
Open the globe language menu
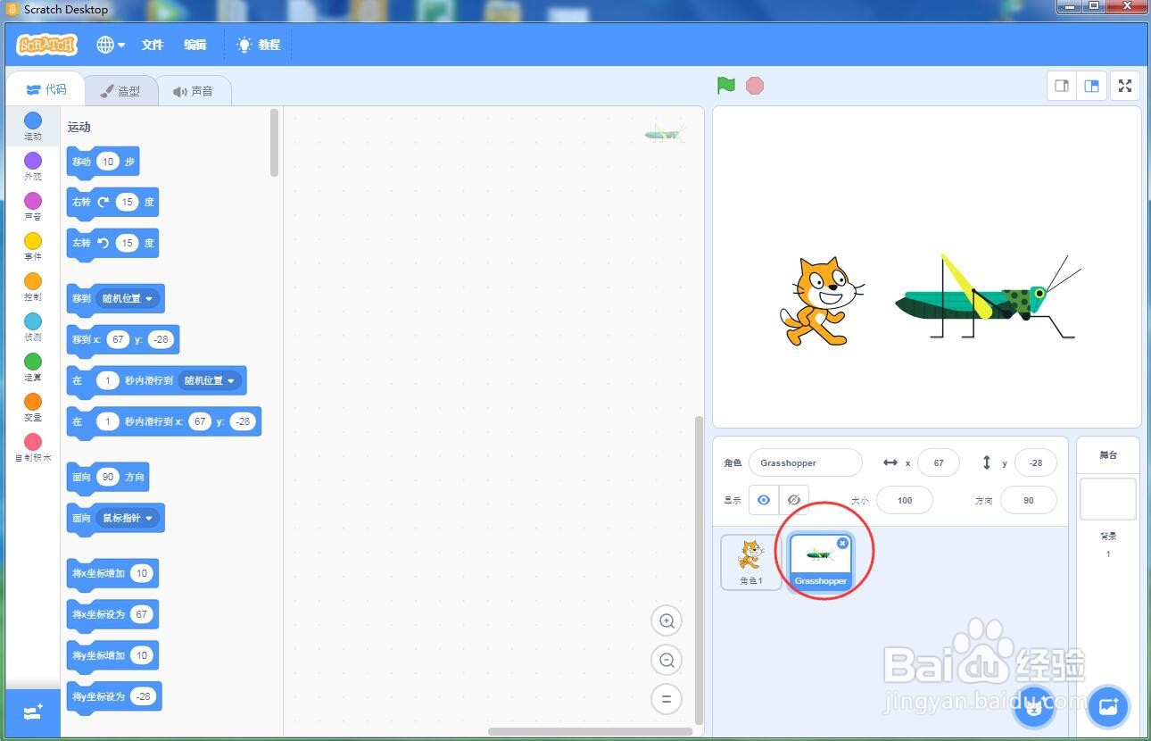coord(111,45)
